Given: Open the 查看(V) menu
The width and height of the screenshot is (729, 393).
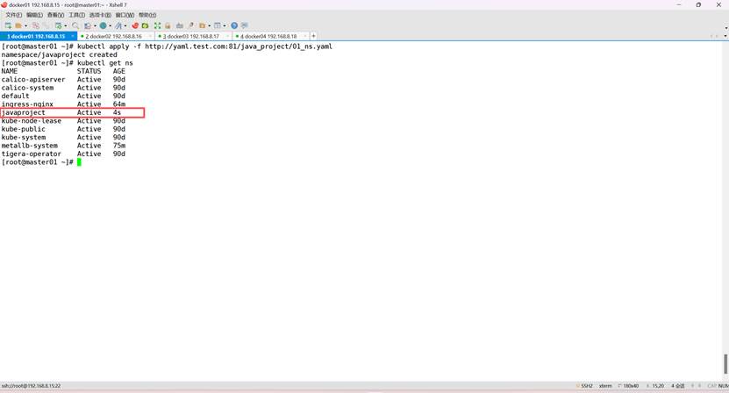Looking at the screenshot, I should (x=55, y=15).
